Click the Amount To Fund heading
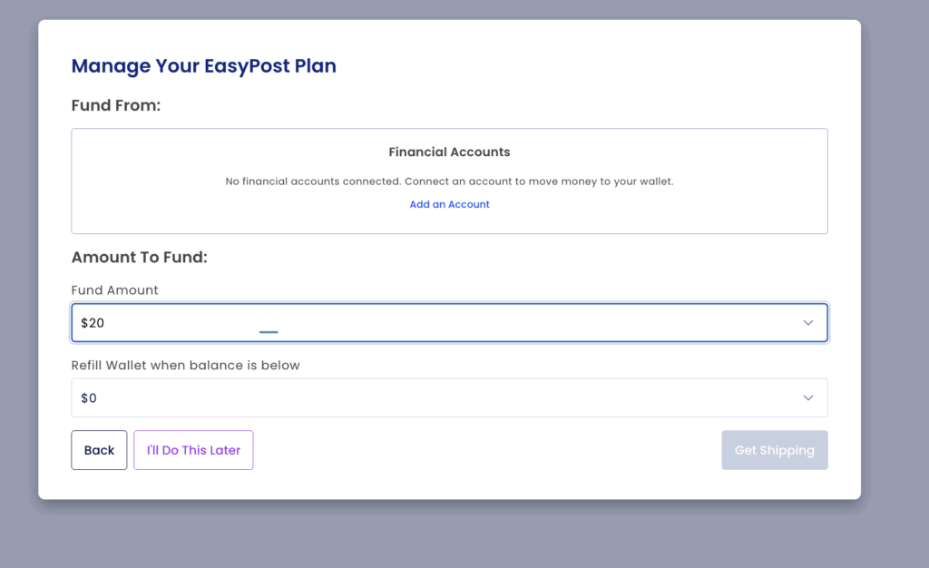This screenshot has width=929, height=568. pyautogui.click(x=139, y=258)
